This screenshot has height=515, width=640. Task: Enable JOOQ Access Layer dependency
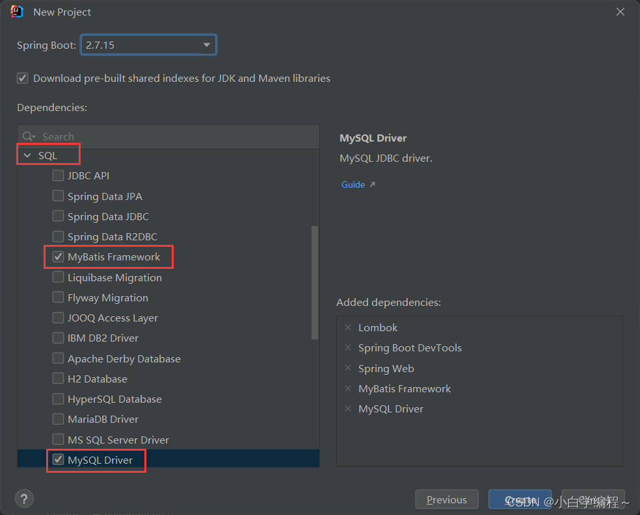click(58, 318)
